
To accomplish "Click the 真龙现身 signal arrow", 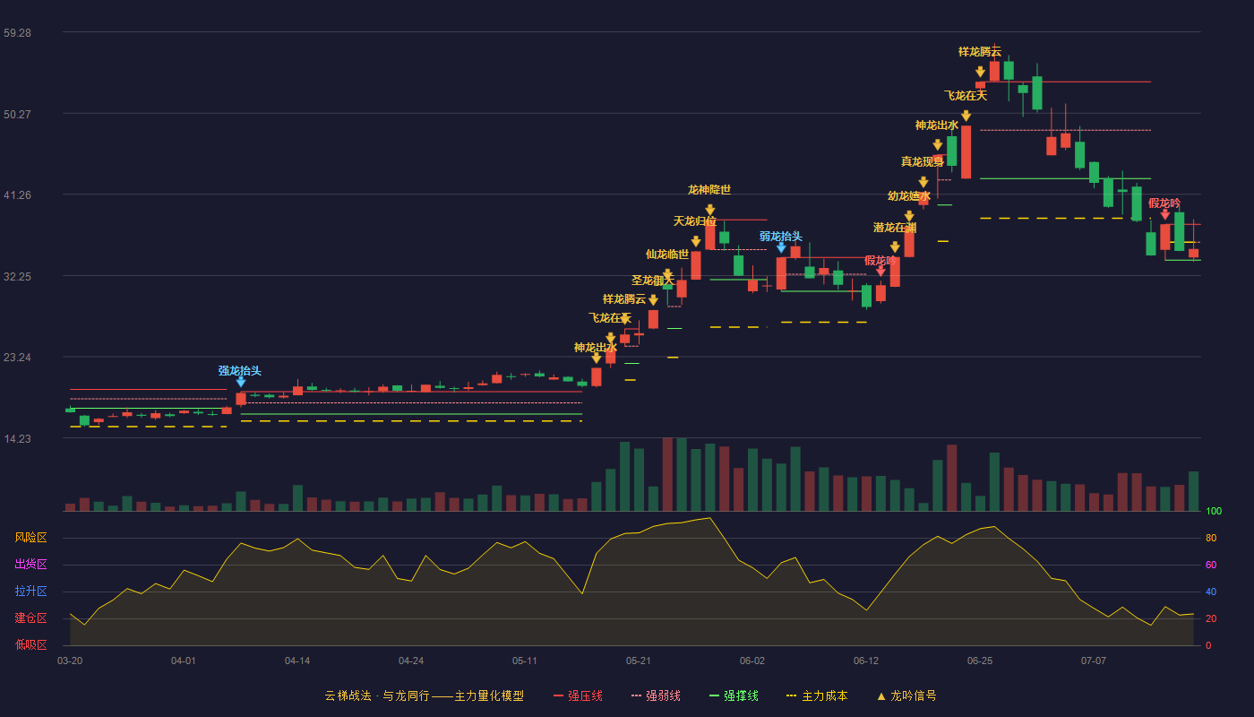I will pos(923,182).
